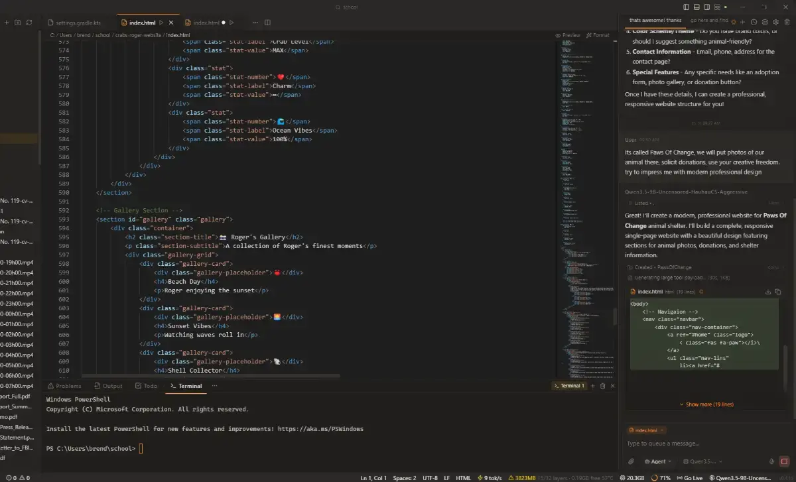This screenshot has height=482, width=796.
Task: Change language mode via HTML status item
Action: 464,477
